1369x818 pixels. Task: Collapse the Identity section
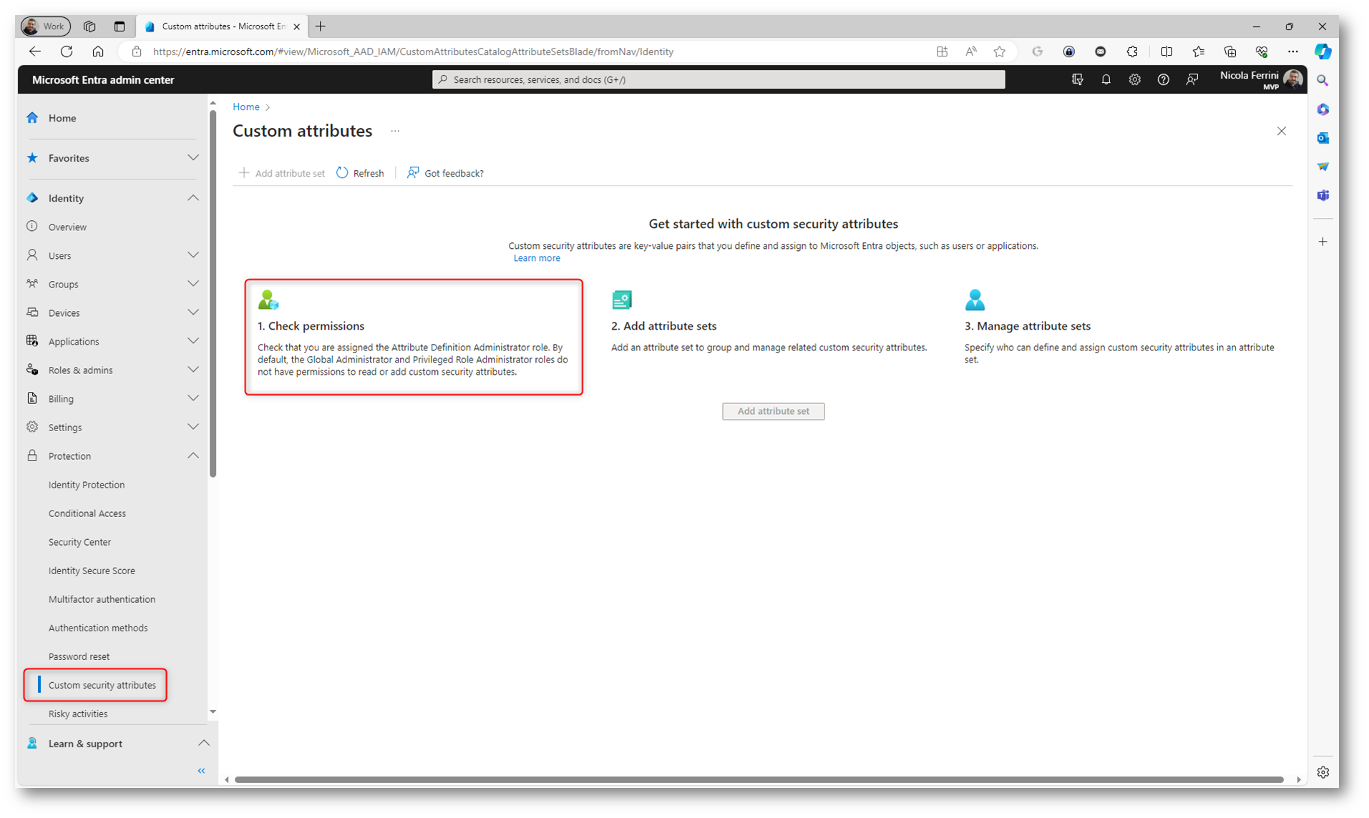click(193, 197)
